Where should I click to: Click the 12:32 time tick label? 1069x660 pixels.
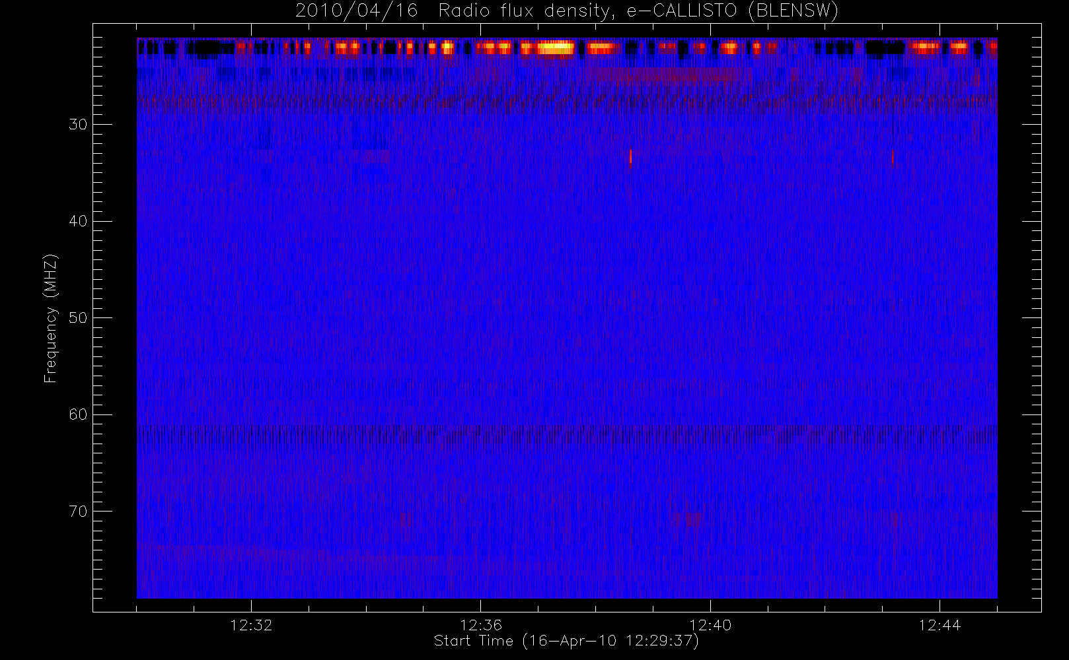click(x=251, y=624)
